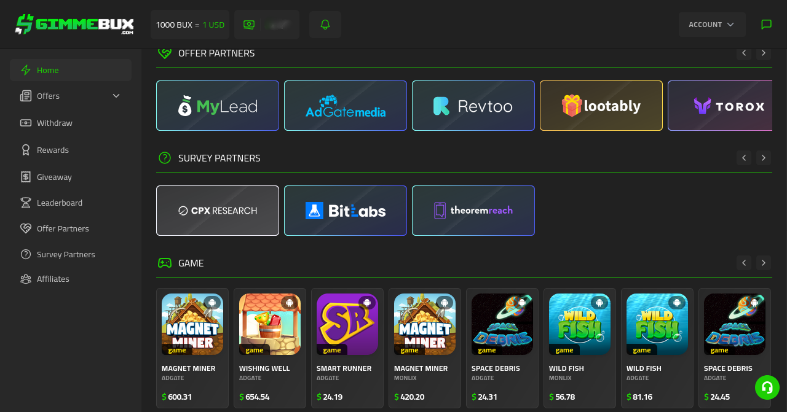
Task: Open the notifications bell
Action: (x=325, y=25)
